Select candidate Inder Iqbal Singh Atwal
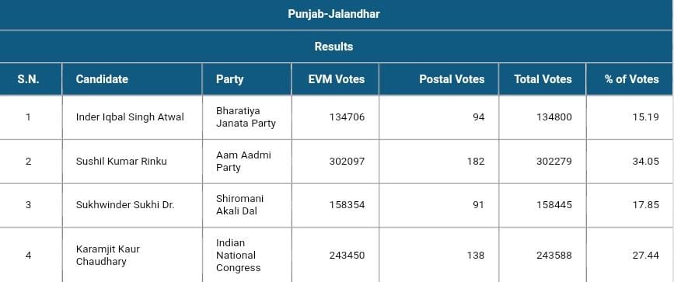 [130, 117]
